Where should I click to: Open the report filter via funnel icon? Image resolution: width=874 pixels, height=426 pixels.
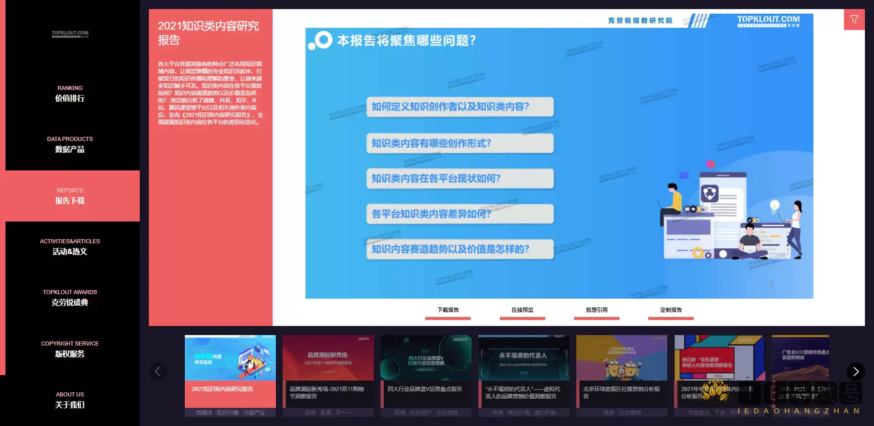[854, 19]
